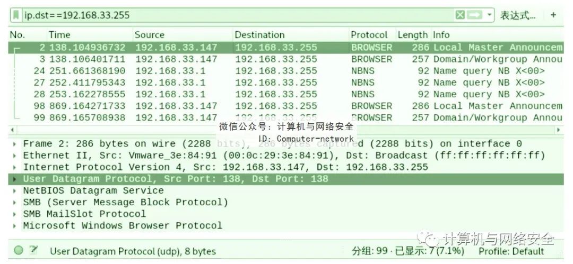This screenshot has width=573, height=264.
Task: Click the plus icon to add filter button
Action: tap(553, 15)
